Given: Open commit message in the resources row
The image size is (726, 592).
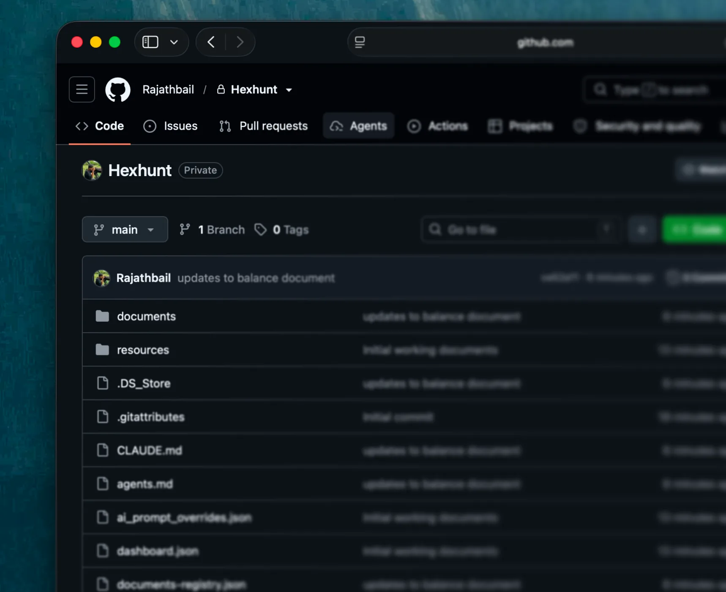Looking at the screenshot, I should (430, 350).
